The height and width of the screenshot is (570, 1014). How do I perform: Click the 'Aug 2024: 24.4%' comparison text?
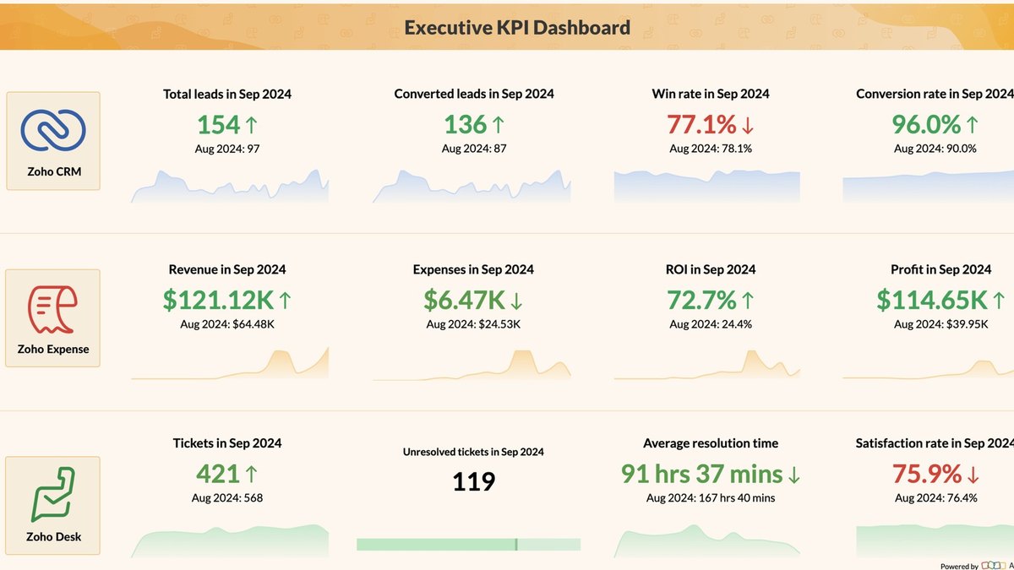point(711,323)
